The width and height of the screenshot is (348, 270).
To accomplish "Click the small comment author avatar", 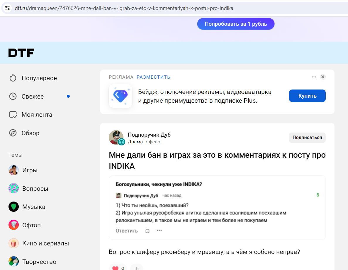I will pos(118,196).
